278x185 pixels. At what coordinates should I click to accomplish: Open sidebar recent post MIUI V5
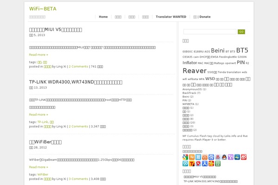pyautogui.click(x=200, y=177)
